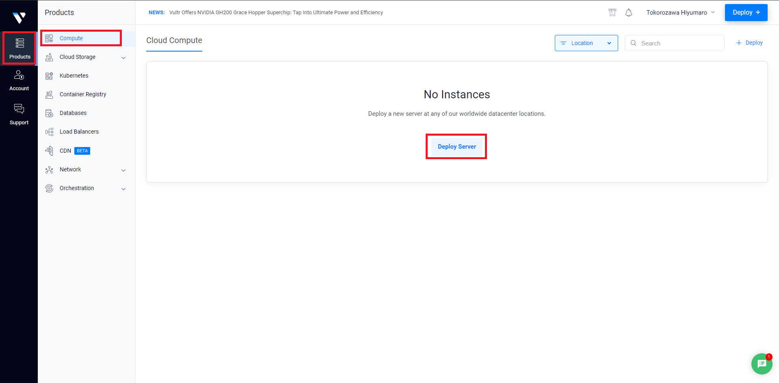
Task: Open the Location filter dropdown
Action: pos(586,43)
